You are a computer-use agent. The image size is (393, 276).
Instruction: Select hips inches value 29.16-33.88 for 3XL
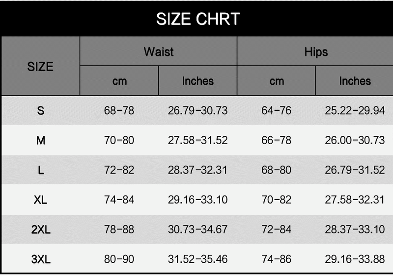[355, 260]
